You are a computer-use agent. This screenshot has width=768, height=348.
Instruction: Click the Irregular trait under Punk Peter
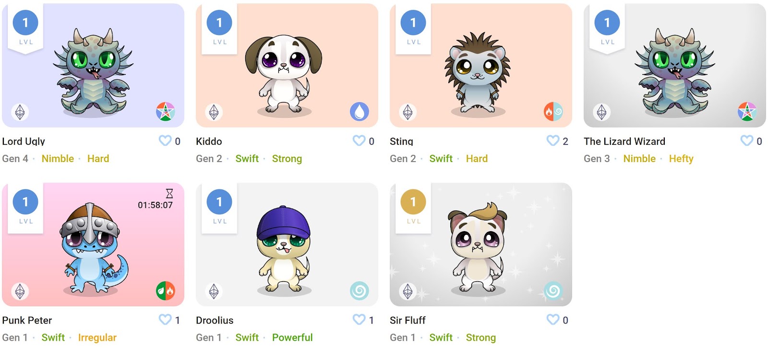[97, 337]
